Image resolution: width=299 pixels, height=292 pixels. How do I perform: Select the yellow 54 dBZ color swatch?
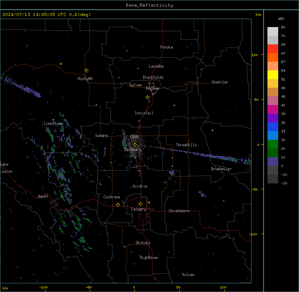[x=273, y=75]
